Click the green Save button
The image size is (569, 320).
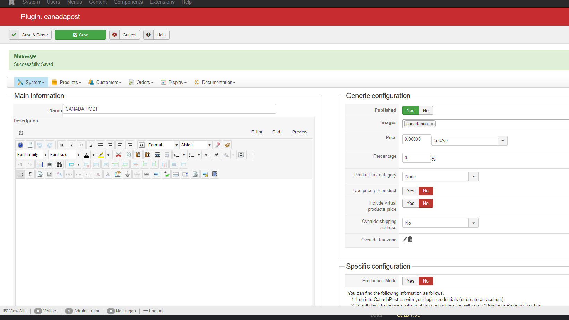80,35
